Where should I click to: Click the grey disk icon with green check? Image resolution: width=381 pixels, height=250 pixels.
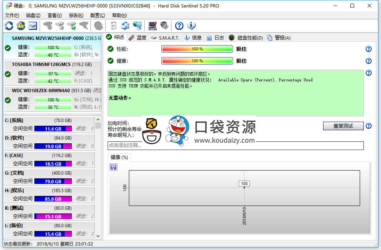(72, 25)
